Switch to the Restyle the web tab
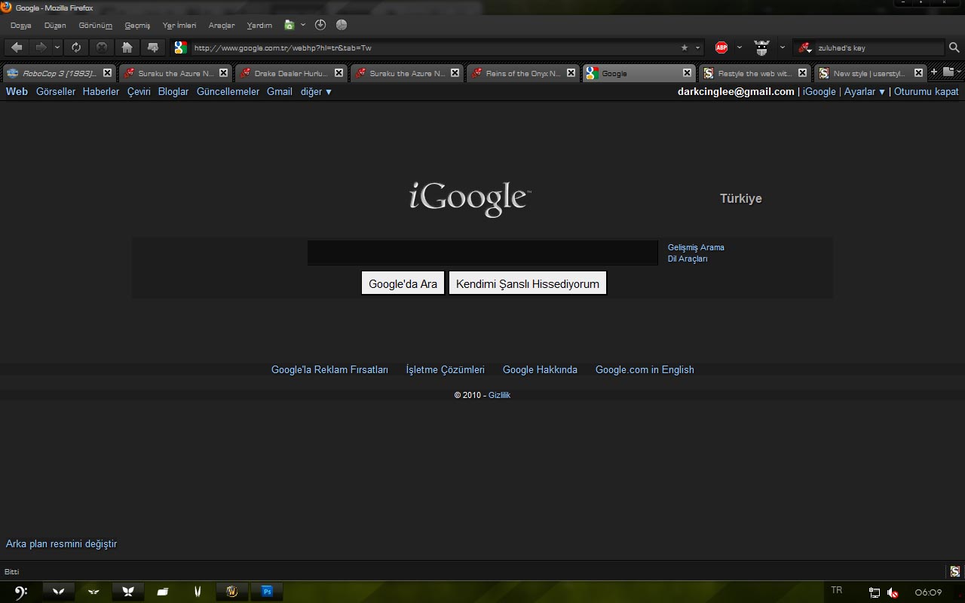This screenshot has height=603, width=965. point(754,73)
